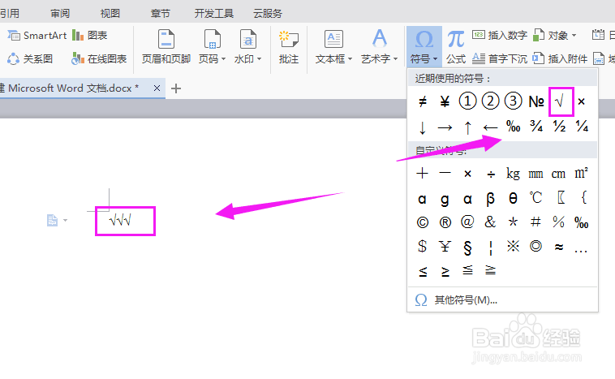Insert the β beta symbol
Screen dimensions: 615x379
(490, 199)
